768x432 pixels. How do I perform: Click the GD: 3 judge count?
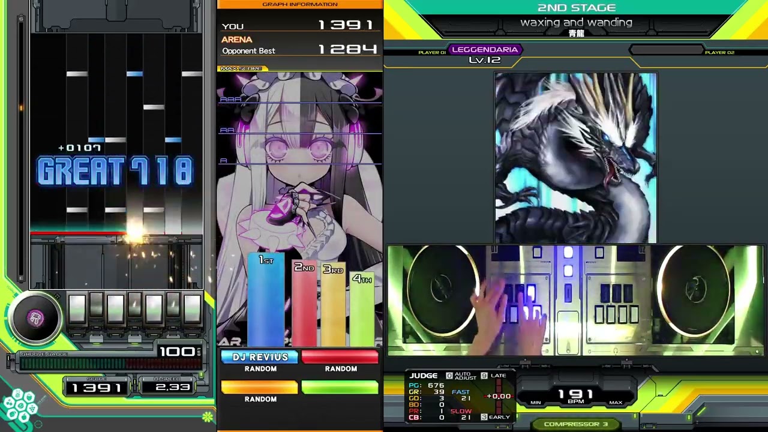coord(427,398)
